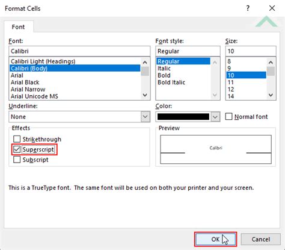Select font size 14
This screenshot has width=285, height=250.
(246, 96)
